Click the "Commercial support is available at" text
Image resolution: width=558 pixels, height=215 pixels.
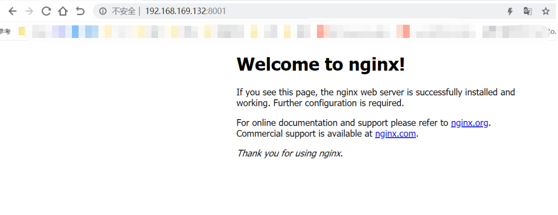click(305, 133)
